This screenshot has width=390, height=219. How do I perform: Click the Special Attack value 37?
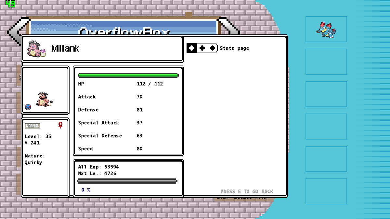coord(140,123)
